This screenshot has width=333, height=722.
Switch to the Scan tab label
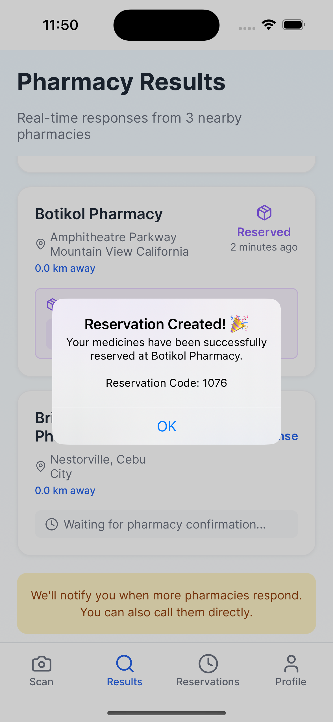(42, 682)
